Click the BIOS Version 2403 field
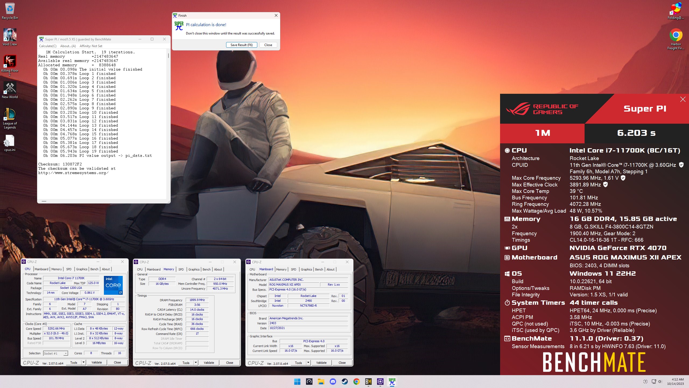This screenshot has height=388, width=689. [308, 323]
